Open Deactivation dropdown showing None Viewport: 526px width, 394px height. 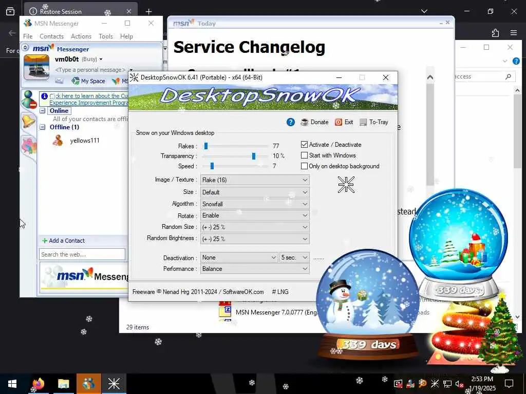[239, 258]
